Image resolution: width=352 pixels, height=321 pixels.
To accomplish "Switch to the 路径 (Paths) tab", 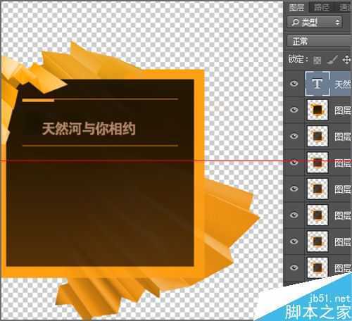I will (x=322, y=8).
